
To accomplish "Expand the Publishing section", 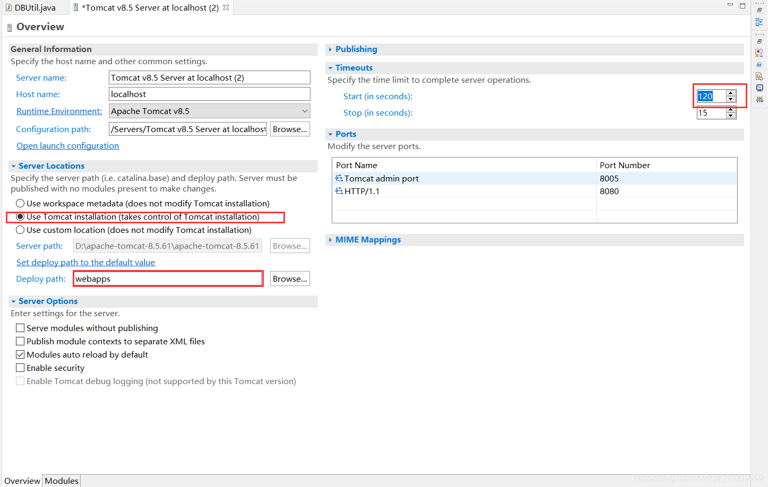I will point(330,49).
